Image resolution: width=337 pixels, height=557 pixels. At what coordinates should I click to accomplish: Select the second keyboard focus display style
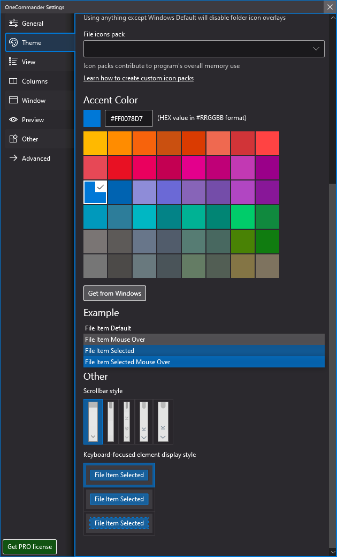119,499
